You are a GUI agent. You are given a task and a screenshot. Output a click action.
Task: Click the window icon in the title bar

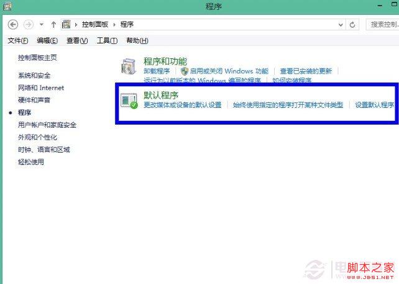[7, 6]
